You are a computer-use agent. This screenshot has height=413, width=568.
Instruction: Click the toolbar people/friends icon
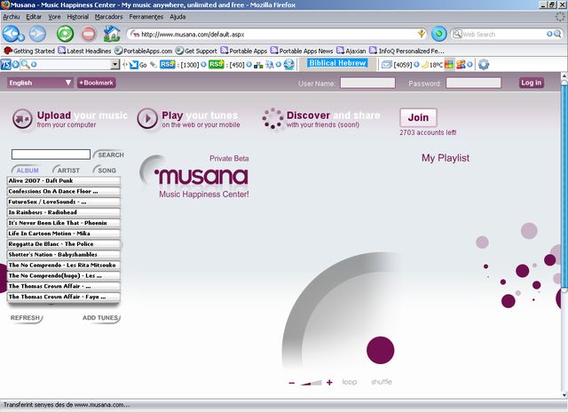461,65
